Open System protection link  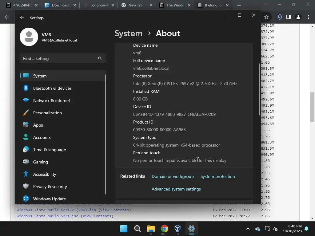[x=217, y=176]
